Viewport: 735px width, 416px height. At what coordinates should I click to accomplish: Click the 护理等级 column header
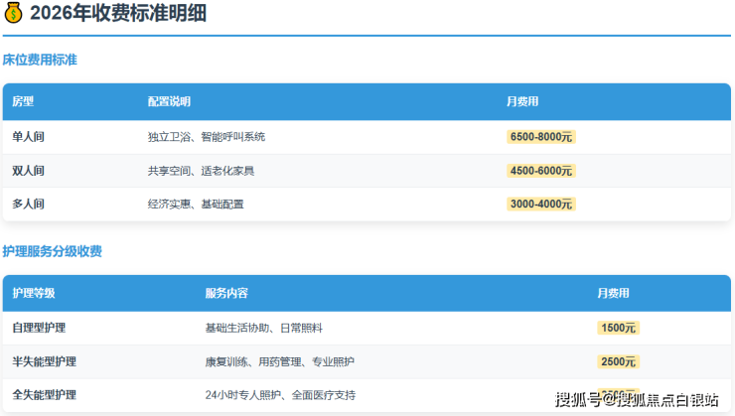(34, 294)
